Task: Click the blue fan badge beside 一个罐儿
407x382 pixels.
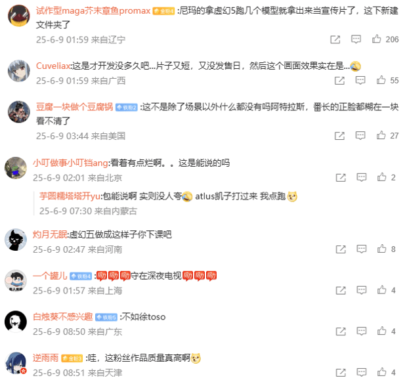Action: point(81,276)
